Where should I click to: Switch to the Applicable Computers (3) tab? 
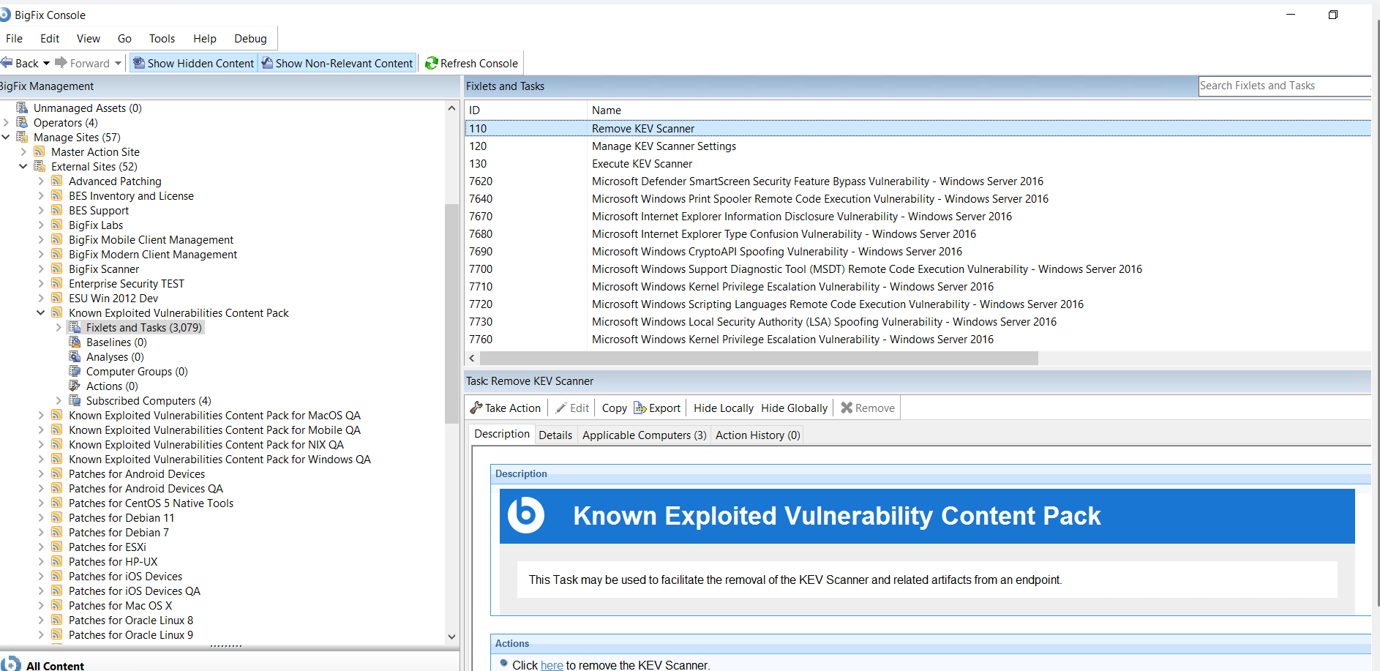(644, 435)
